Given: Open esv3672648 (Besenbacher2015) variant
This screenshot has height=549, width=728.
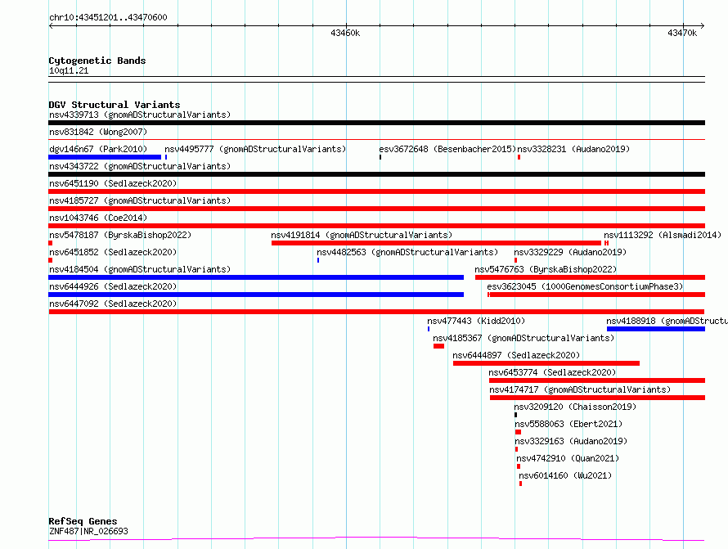Looking at the screenshot, I should 447,149.
